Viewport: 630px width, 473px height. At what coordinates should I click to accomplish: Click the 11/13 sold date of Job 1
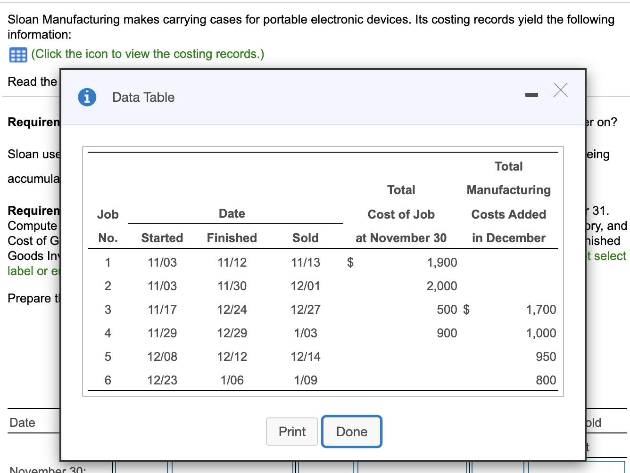tap(306, 262)
